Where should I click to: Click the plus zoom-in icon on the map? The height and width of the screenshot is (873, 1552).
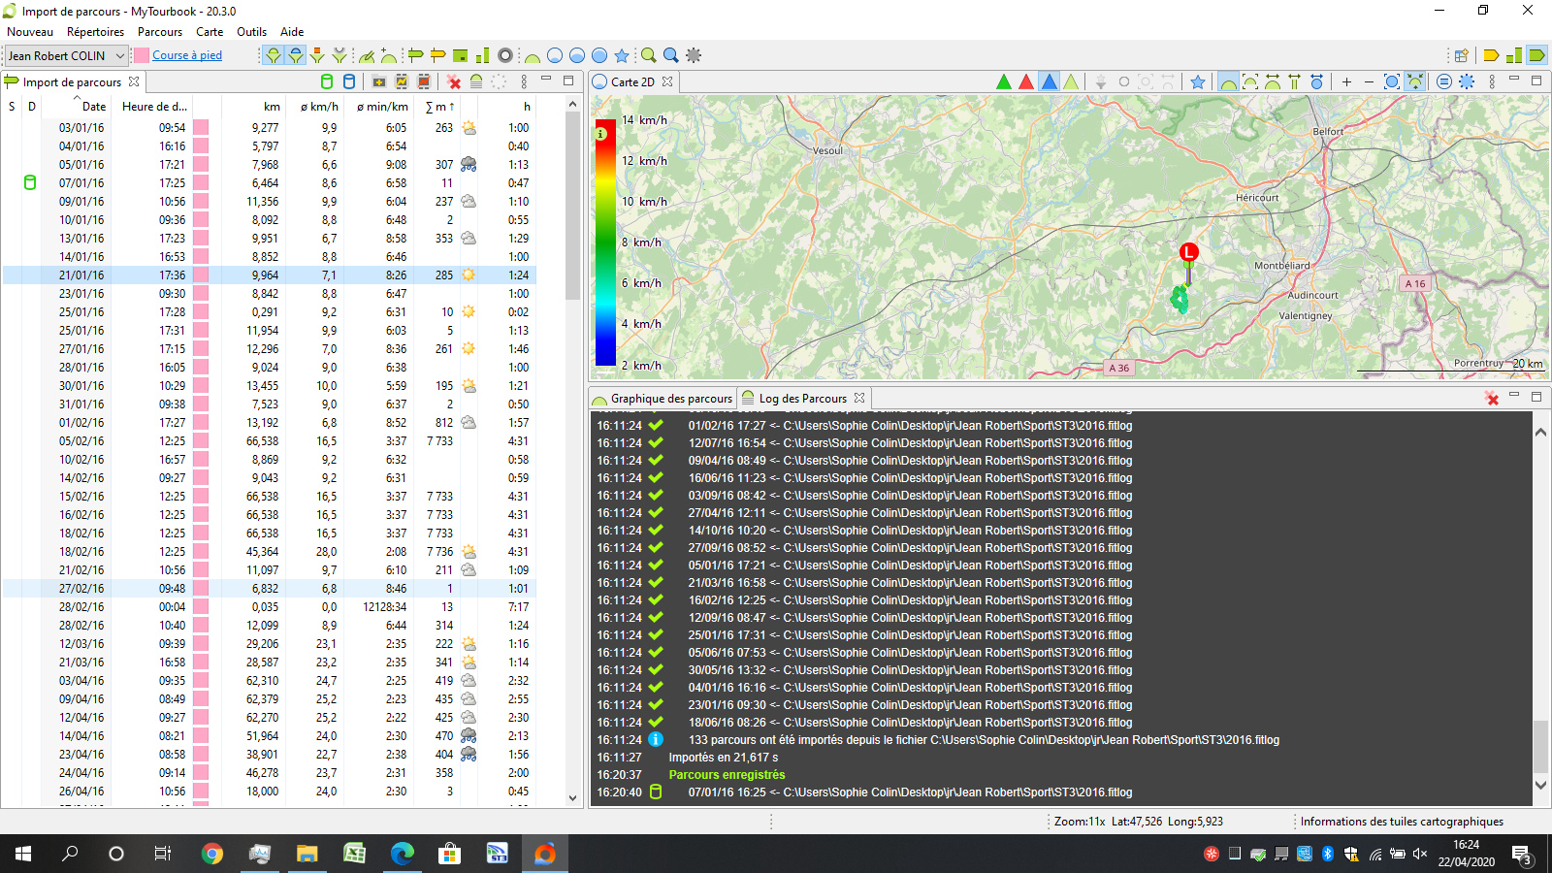pyautogui.click(x=1346, y=82)
